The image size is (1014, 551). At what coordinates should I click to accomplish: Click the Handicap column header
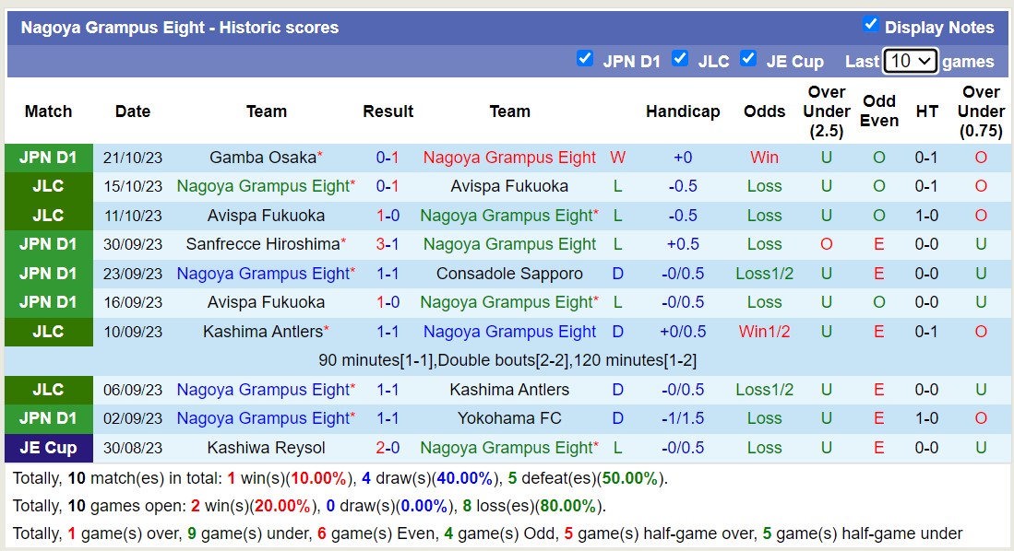click(x=683, y=111)
